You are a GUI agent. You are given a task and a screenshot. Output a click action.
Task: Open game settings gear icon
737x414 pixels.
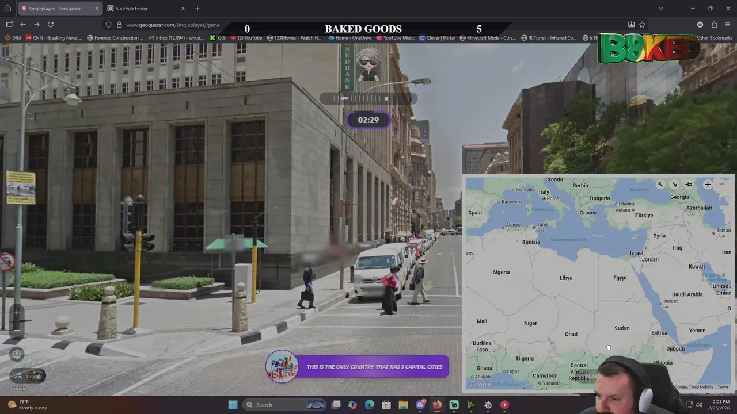click(x=17, y=354)
